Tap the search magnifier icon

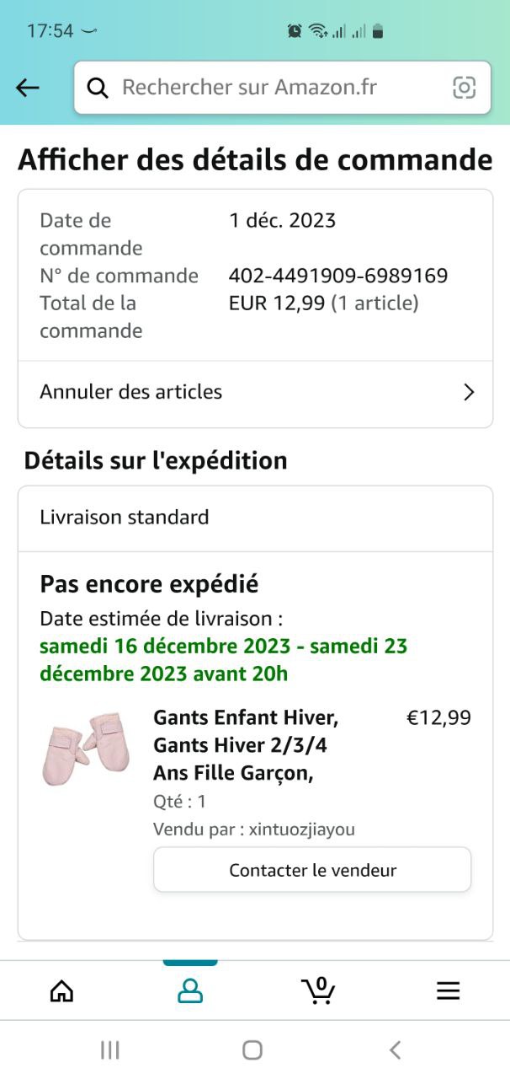tap(98, 88)
